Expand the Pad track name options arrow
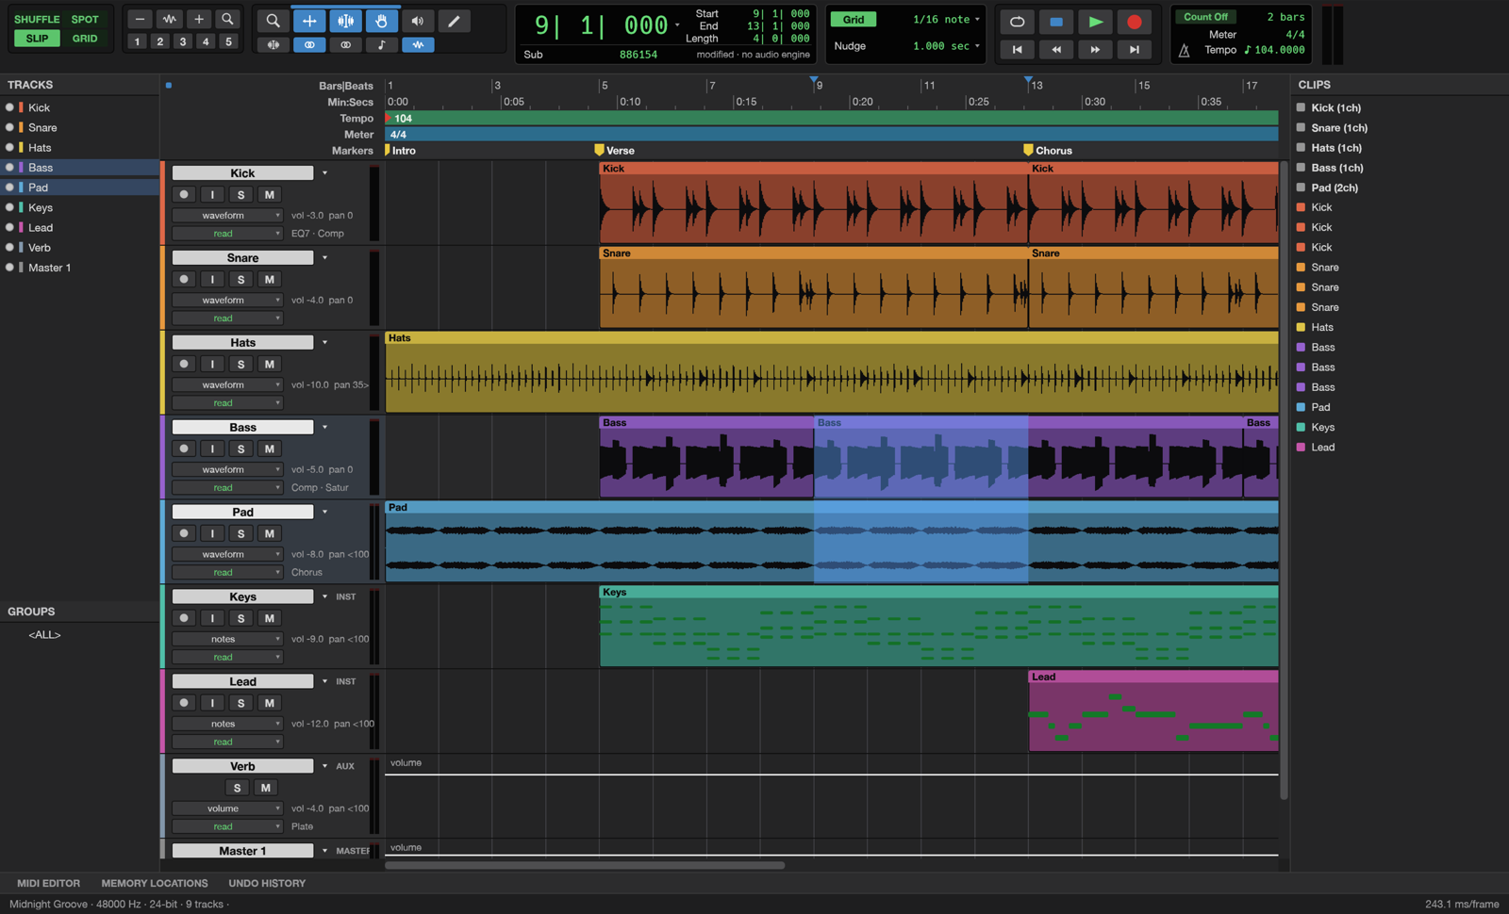The height and width of the screenshot is (914, 1509). [325, 512]
